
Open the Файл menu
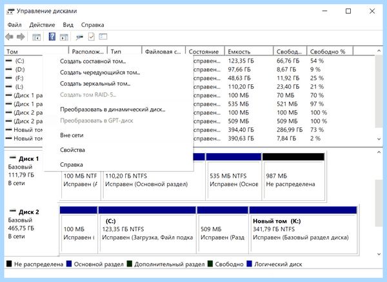pyautogui.click(x=14, y=25)
